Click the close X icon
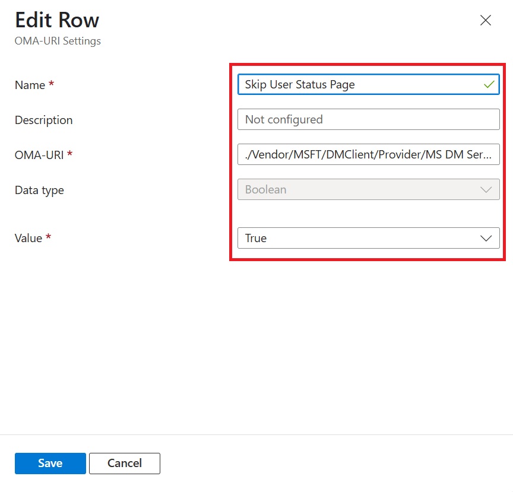This screenshot has width=513, height=492. coord(485,20)
